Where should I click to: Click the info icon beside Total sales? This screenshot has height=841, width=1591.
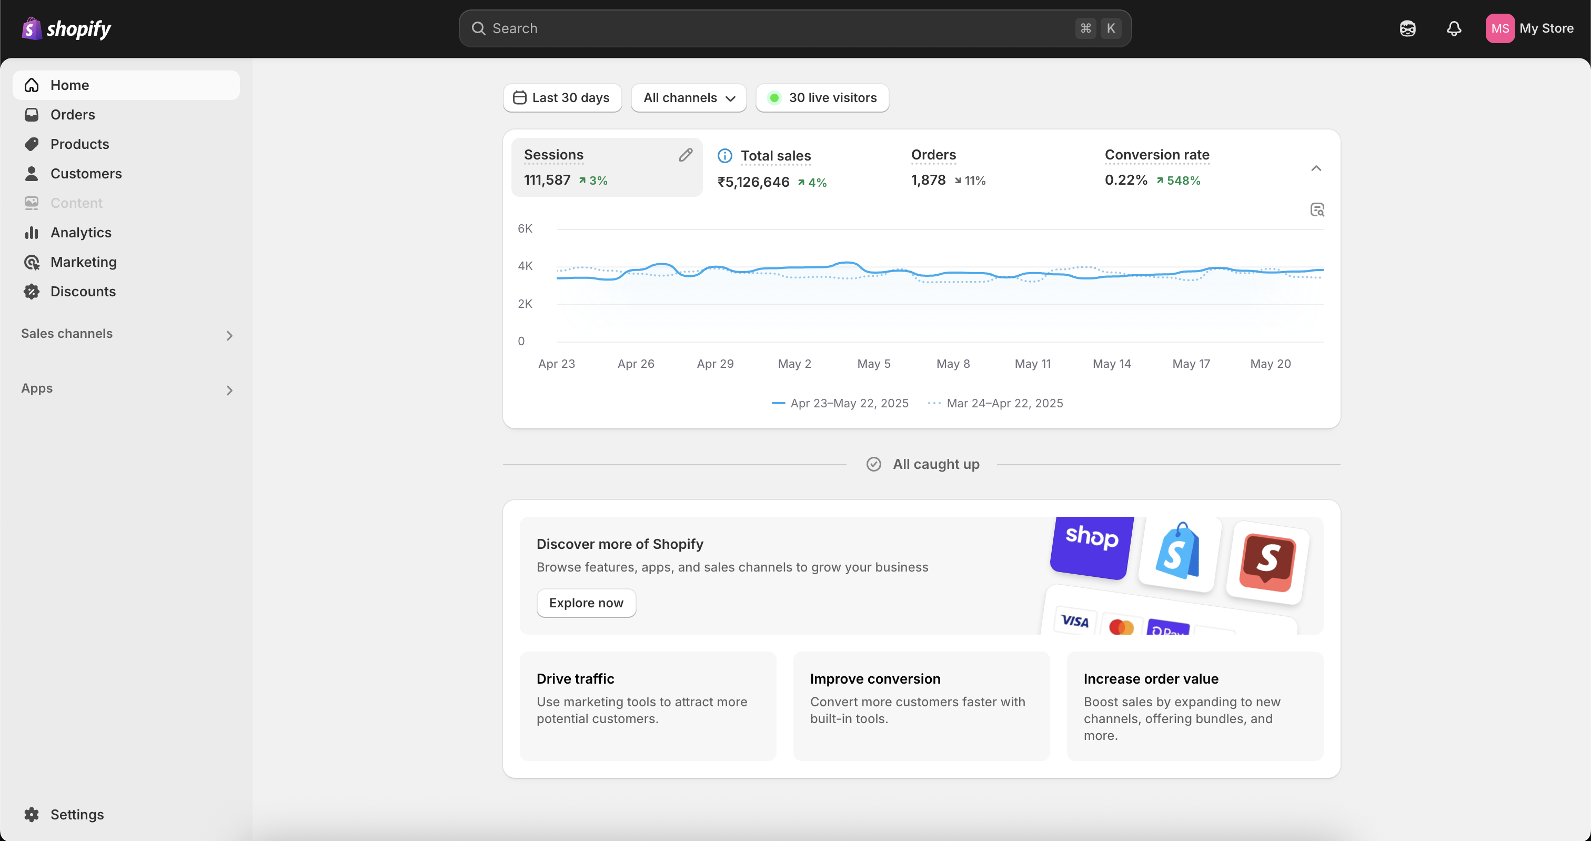point(724,156)
